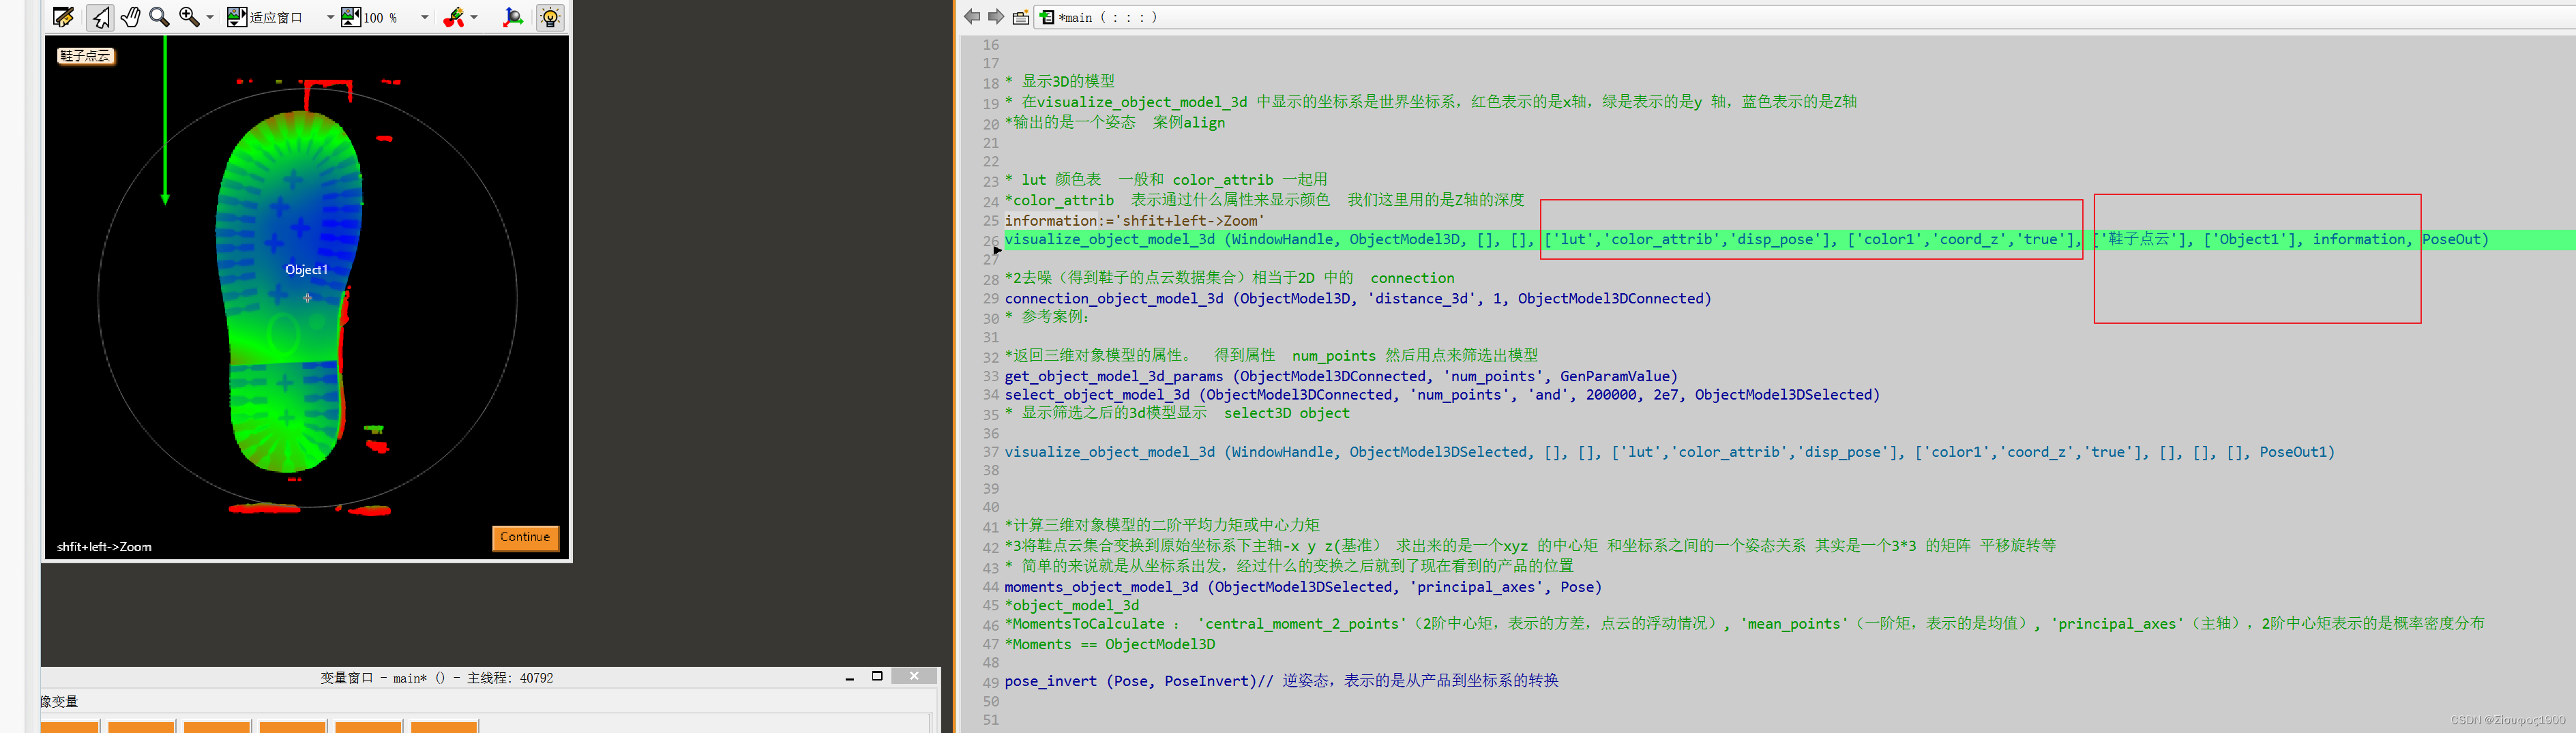Click the '*MomentsToCalculate' comment on line 46
Screen dimensions: 2576x733
click(x=1744, y=625)
